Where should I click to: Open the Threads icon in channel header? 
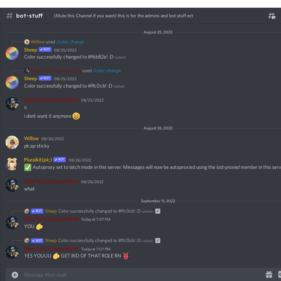pos(272,16)
